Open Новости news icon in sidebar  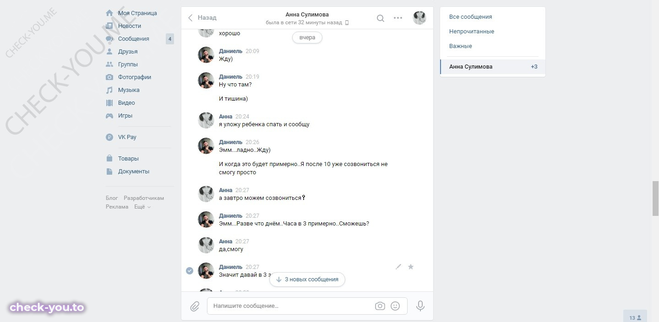109,26
